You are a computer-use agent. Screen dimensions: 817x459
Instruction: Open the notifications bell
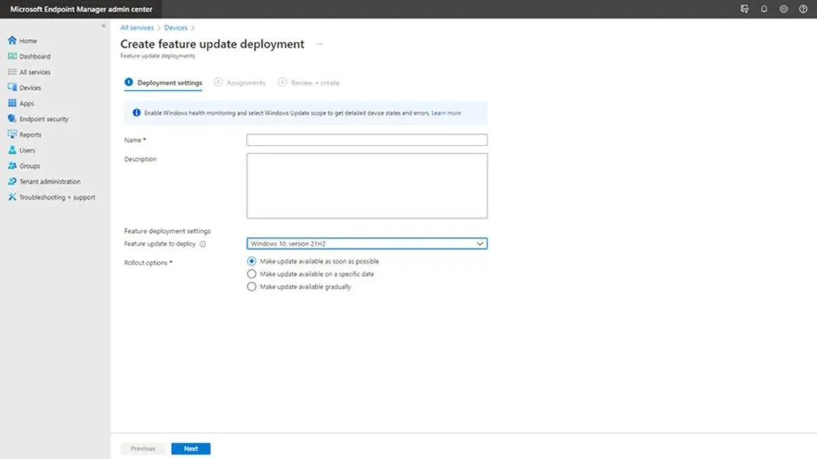point(764,9)
